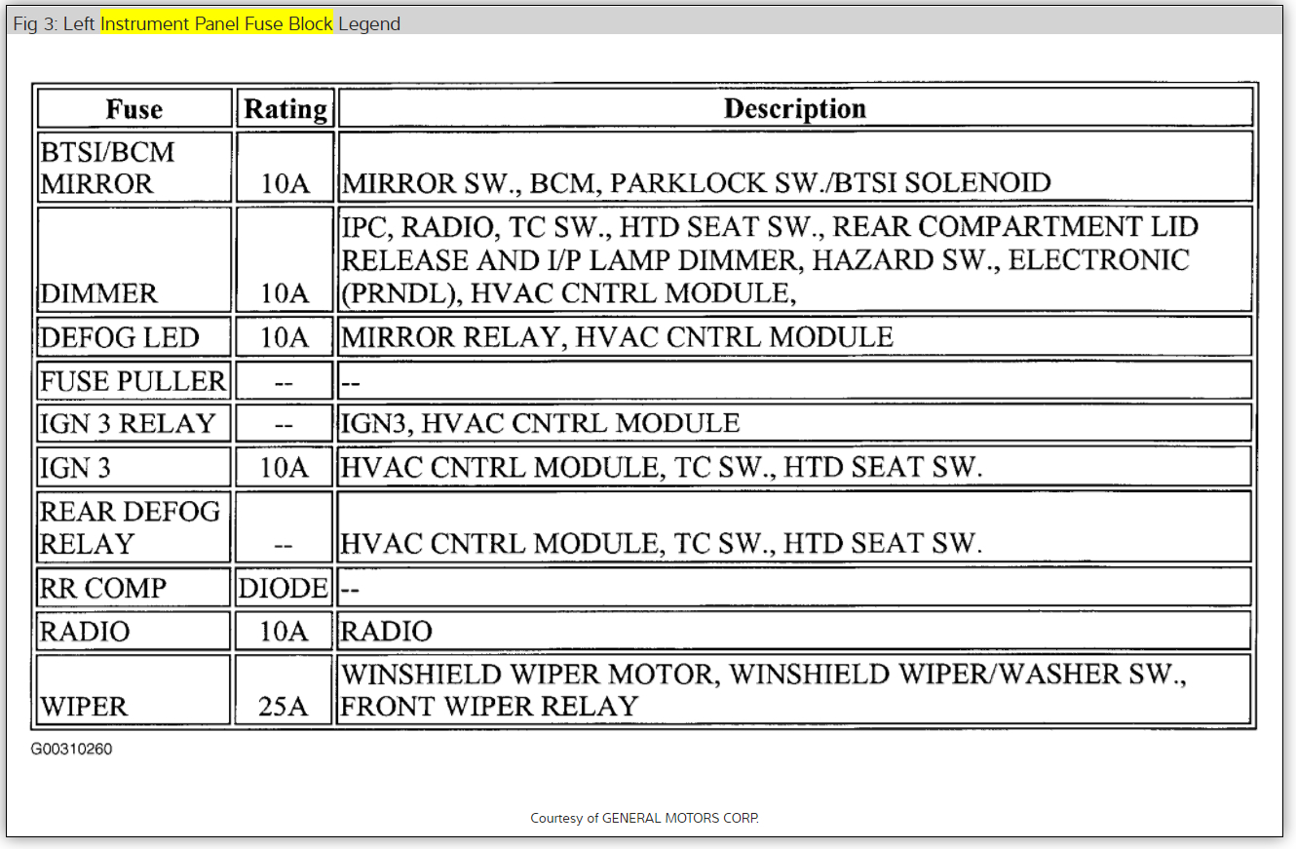Select the 'REAR DEFOG RELAY' cell
1296x849 pixels.
pos(134,526)
